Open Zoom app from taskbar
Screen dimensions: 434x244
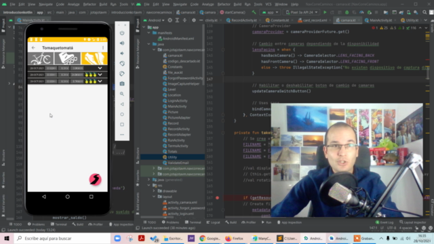click(117, 238)
